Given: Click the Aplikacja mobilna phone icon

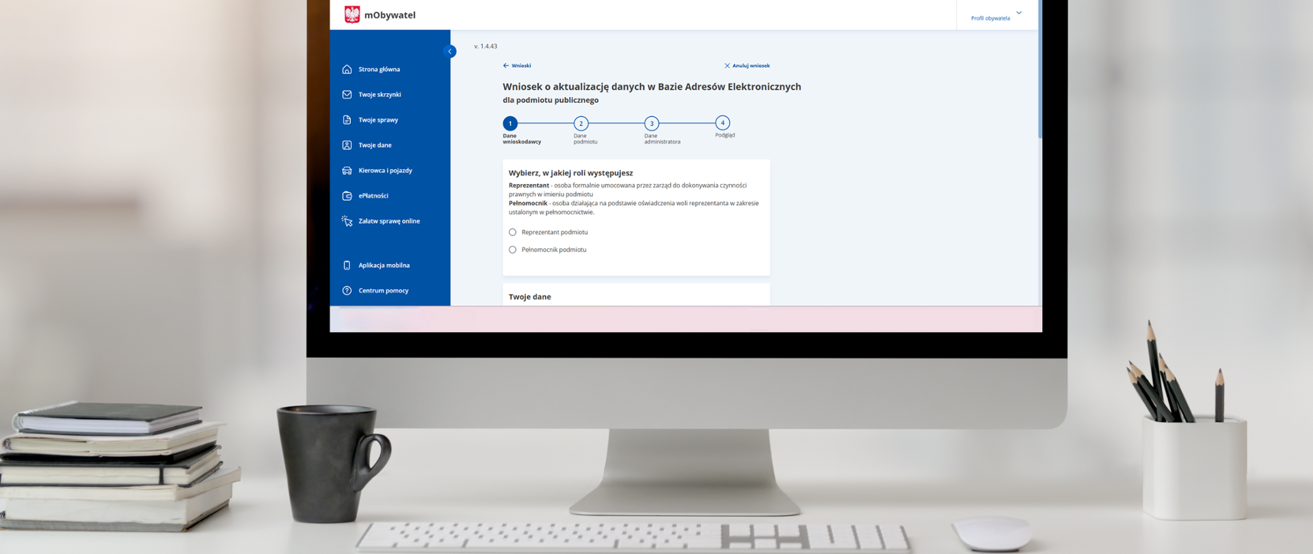Looking at the screenshot, I should (x=347, y=265).
